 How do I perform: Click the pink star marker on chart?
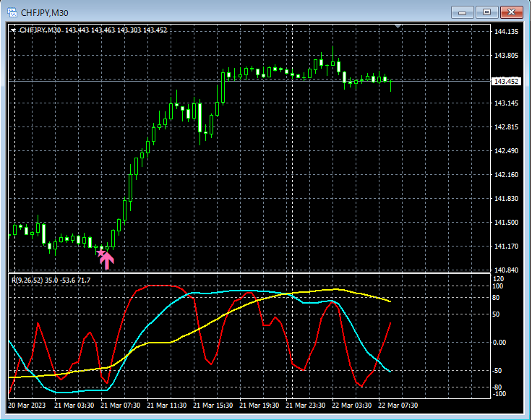[100, 253]
